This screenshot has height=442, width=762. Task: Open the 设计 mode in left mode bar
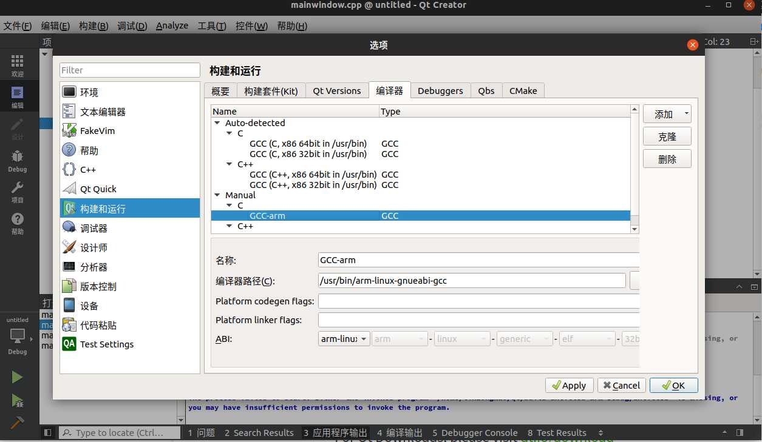pyautogui.click(x=18, y=129)
